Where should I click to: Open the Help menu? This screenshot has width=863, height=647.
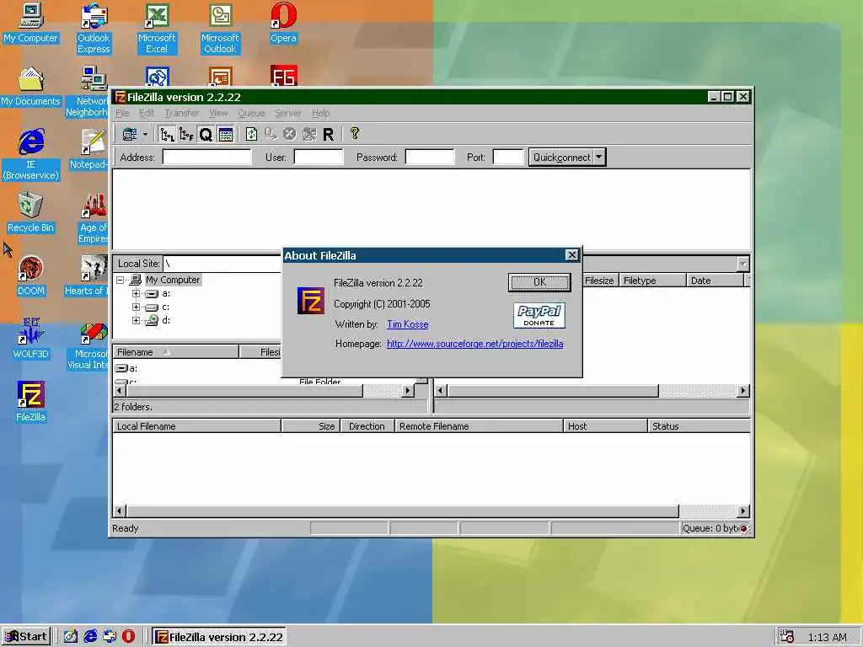pos(320,113)
